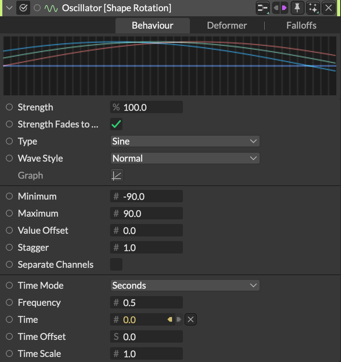Toggle the Oscillator enabled check button in header

pyautogui.click(x=23, y=8)
